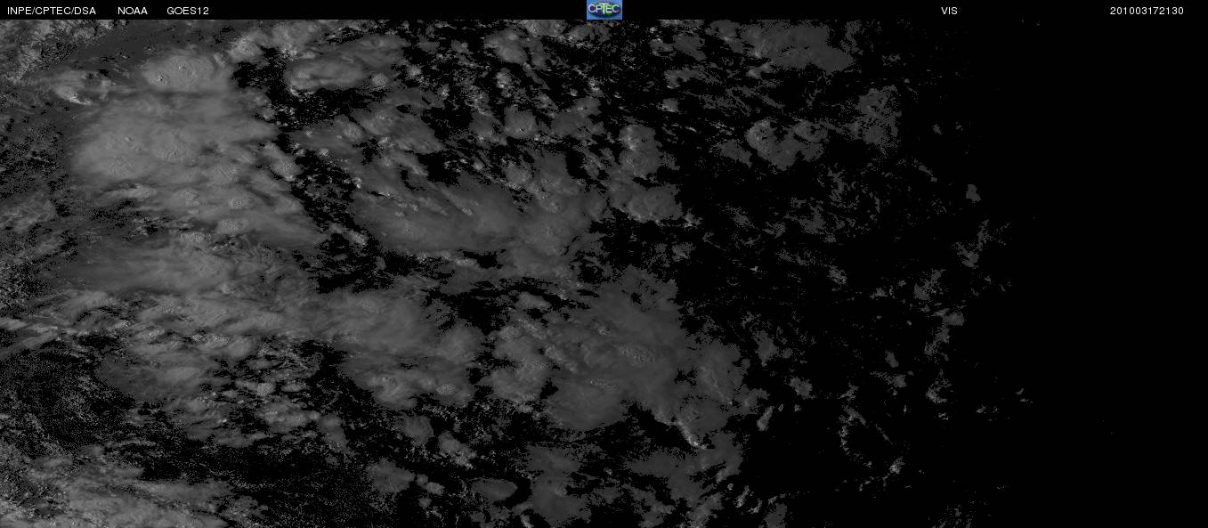Click the NOAA label
The width and height of the screenshot is (1208, 528).
coord(133,11)
